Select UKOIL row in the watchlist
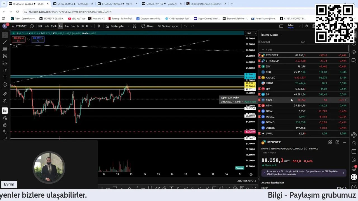The image size is (358, 201). [303, 133]
